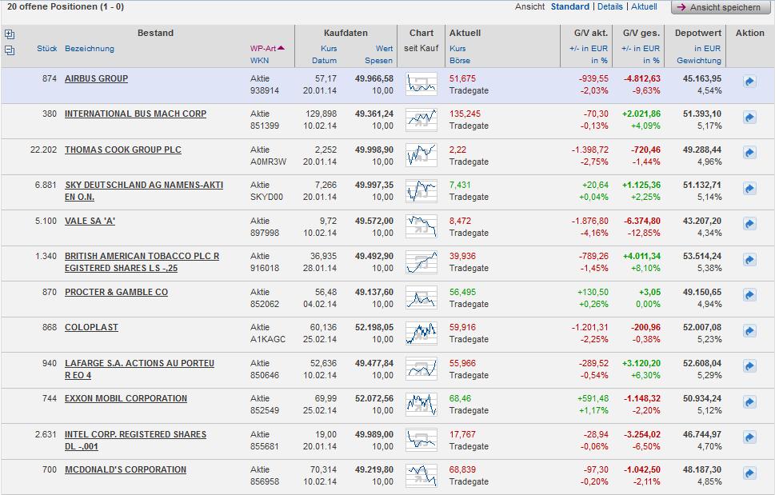Open action menu for COLOPLAST
Viewport: 775px width, 495px height.
(749, 331)
